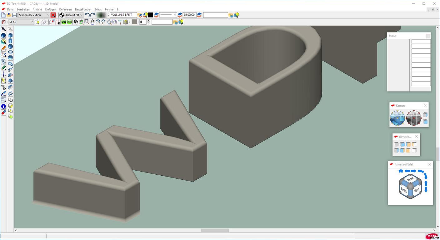Expand the Absolut 2D dropdown

[x=74, y=15]
